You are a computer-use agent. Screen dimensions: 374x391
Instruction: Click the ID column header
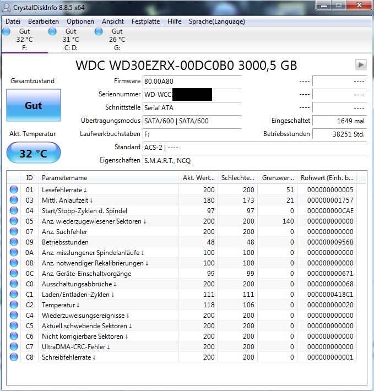click(29, 178)
